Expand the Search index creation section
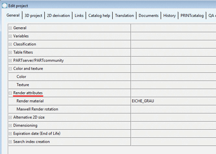Image resolution: width=216 pixels, height=154 pixels. 10,142
